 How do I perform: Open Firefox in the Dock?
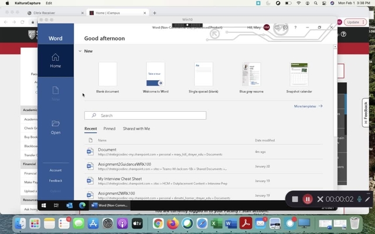[x=173, y=223]
